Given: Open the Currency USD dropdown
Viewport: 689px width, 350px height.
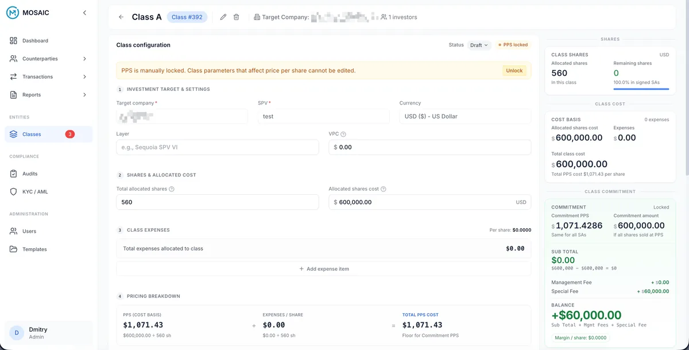Looking at the screenshot, I should tap(465, 117).
